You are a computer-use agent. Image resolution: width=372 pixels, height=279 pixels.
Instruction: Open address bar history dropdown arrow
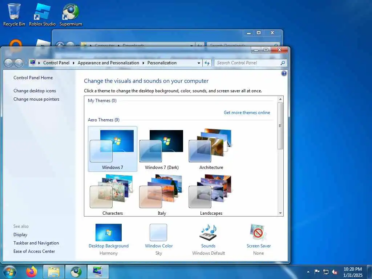click(199, 63)
